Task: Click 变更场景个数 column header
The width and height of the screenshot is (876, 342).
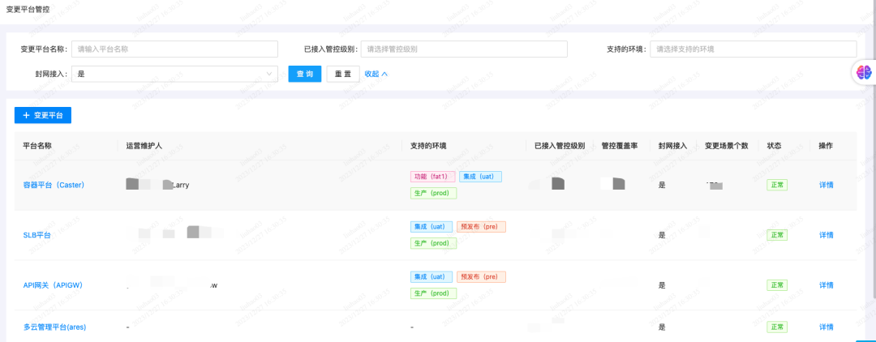Action: click(x=727, y=146)
